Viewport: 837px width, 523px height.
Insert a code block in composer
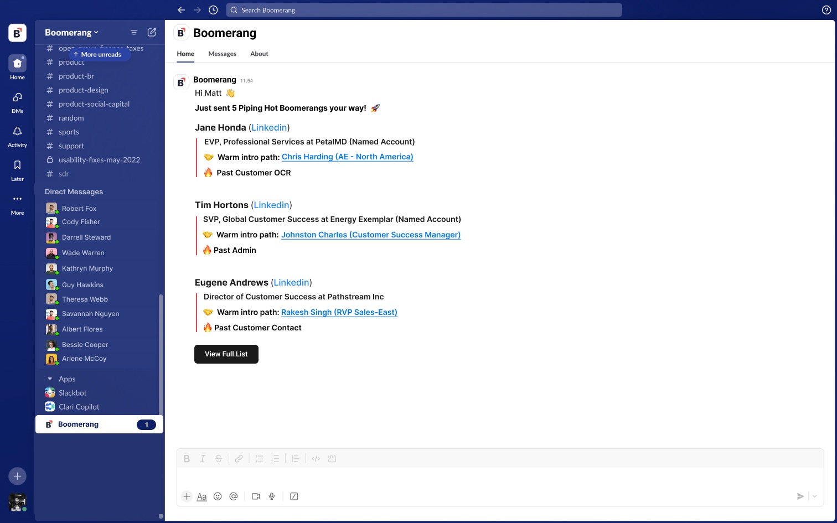point(332,459)
